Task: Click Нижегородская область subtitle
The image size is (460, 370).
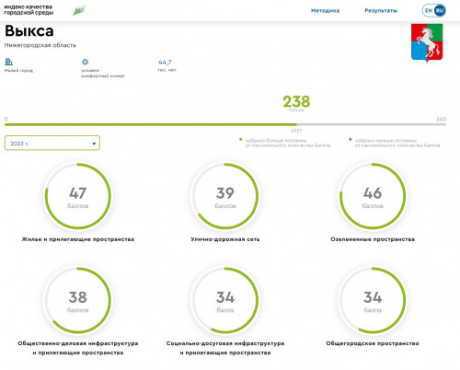Action: click(40, 45)
